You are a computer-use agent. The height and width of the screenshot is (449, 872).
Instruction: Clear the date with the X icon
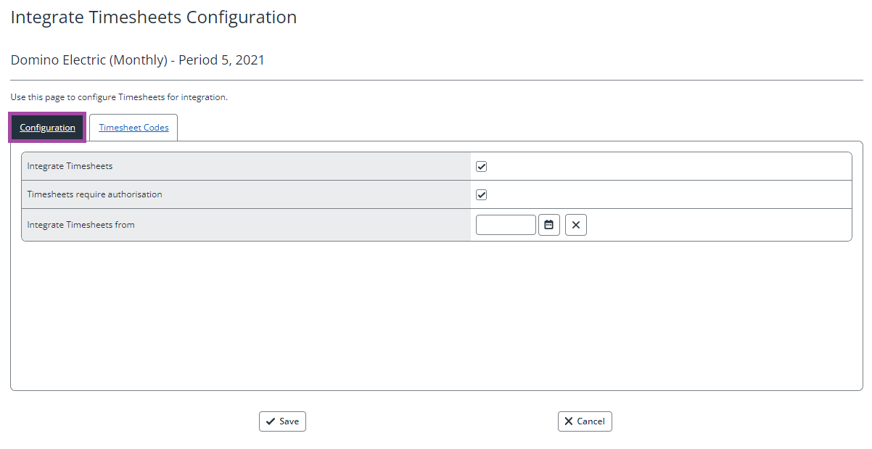pyautogui.click(x=576, y=225)
